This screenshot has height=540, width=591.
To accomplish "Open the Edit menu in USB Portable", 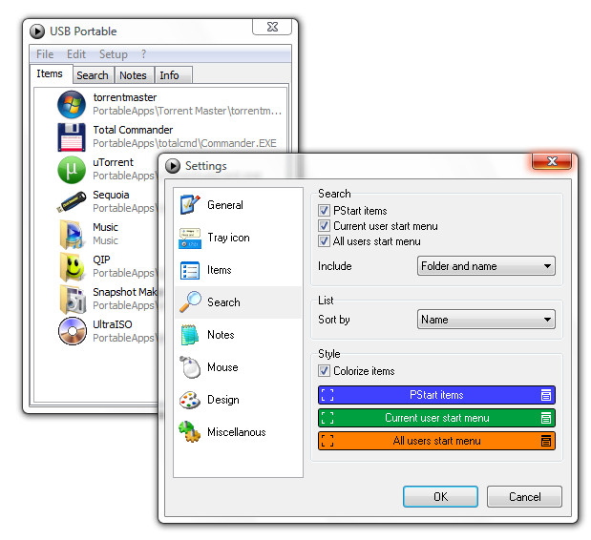I will (76, 54).
